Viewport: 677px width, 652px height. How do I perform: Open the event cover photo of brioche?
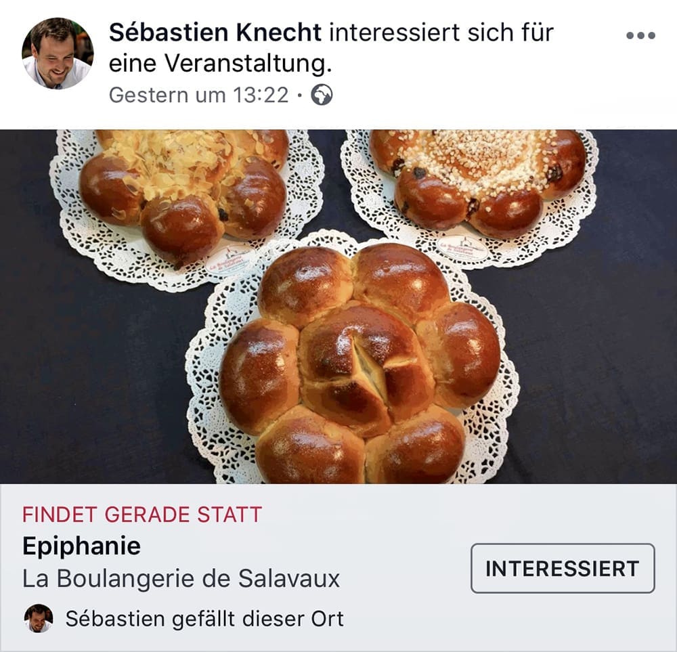click(x=338, y=307)
